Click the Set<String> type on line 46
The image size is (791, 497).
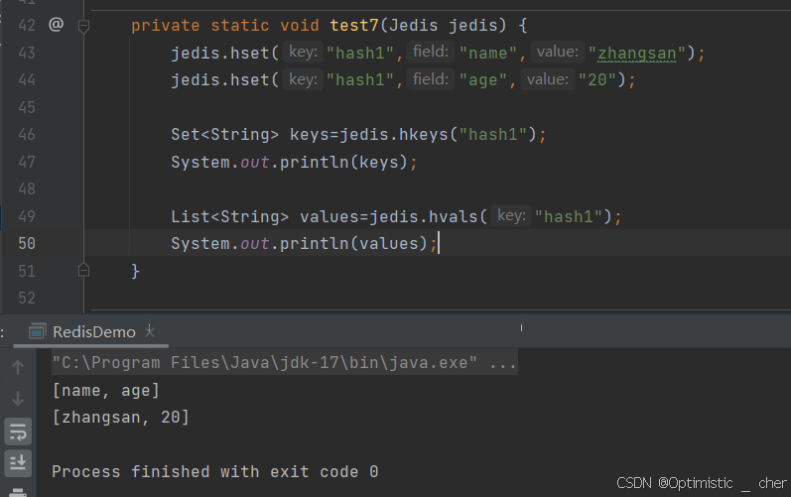pyautogui.click(x=224, y=135)
